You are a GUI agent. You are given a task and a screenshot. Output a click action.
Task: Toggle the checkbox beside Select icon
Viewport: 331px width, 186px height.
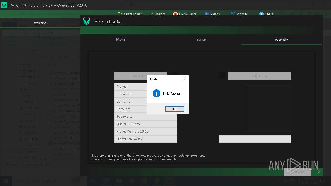(x=222, y=75)
